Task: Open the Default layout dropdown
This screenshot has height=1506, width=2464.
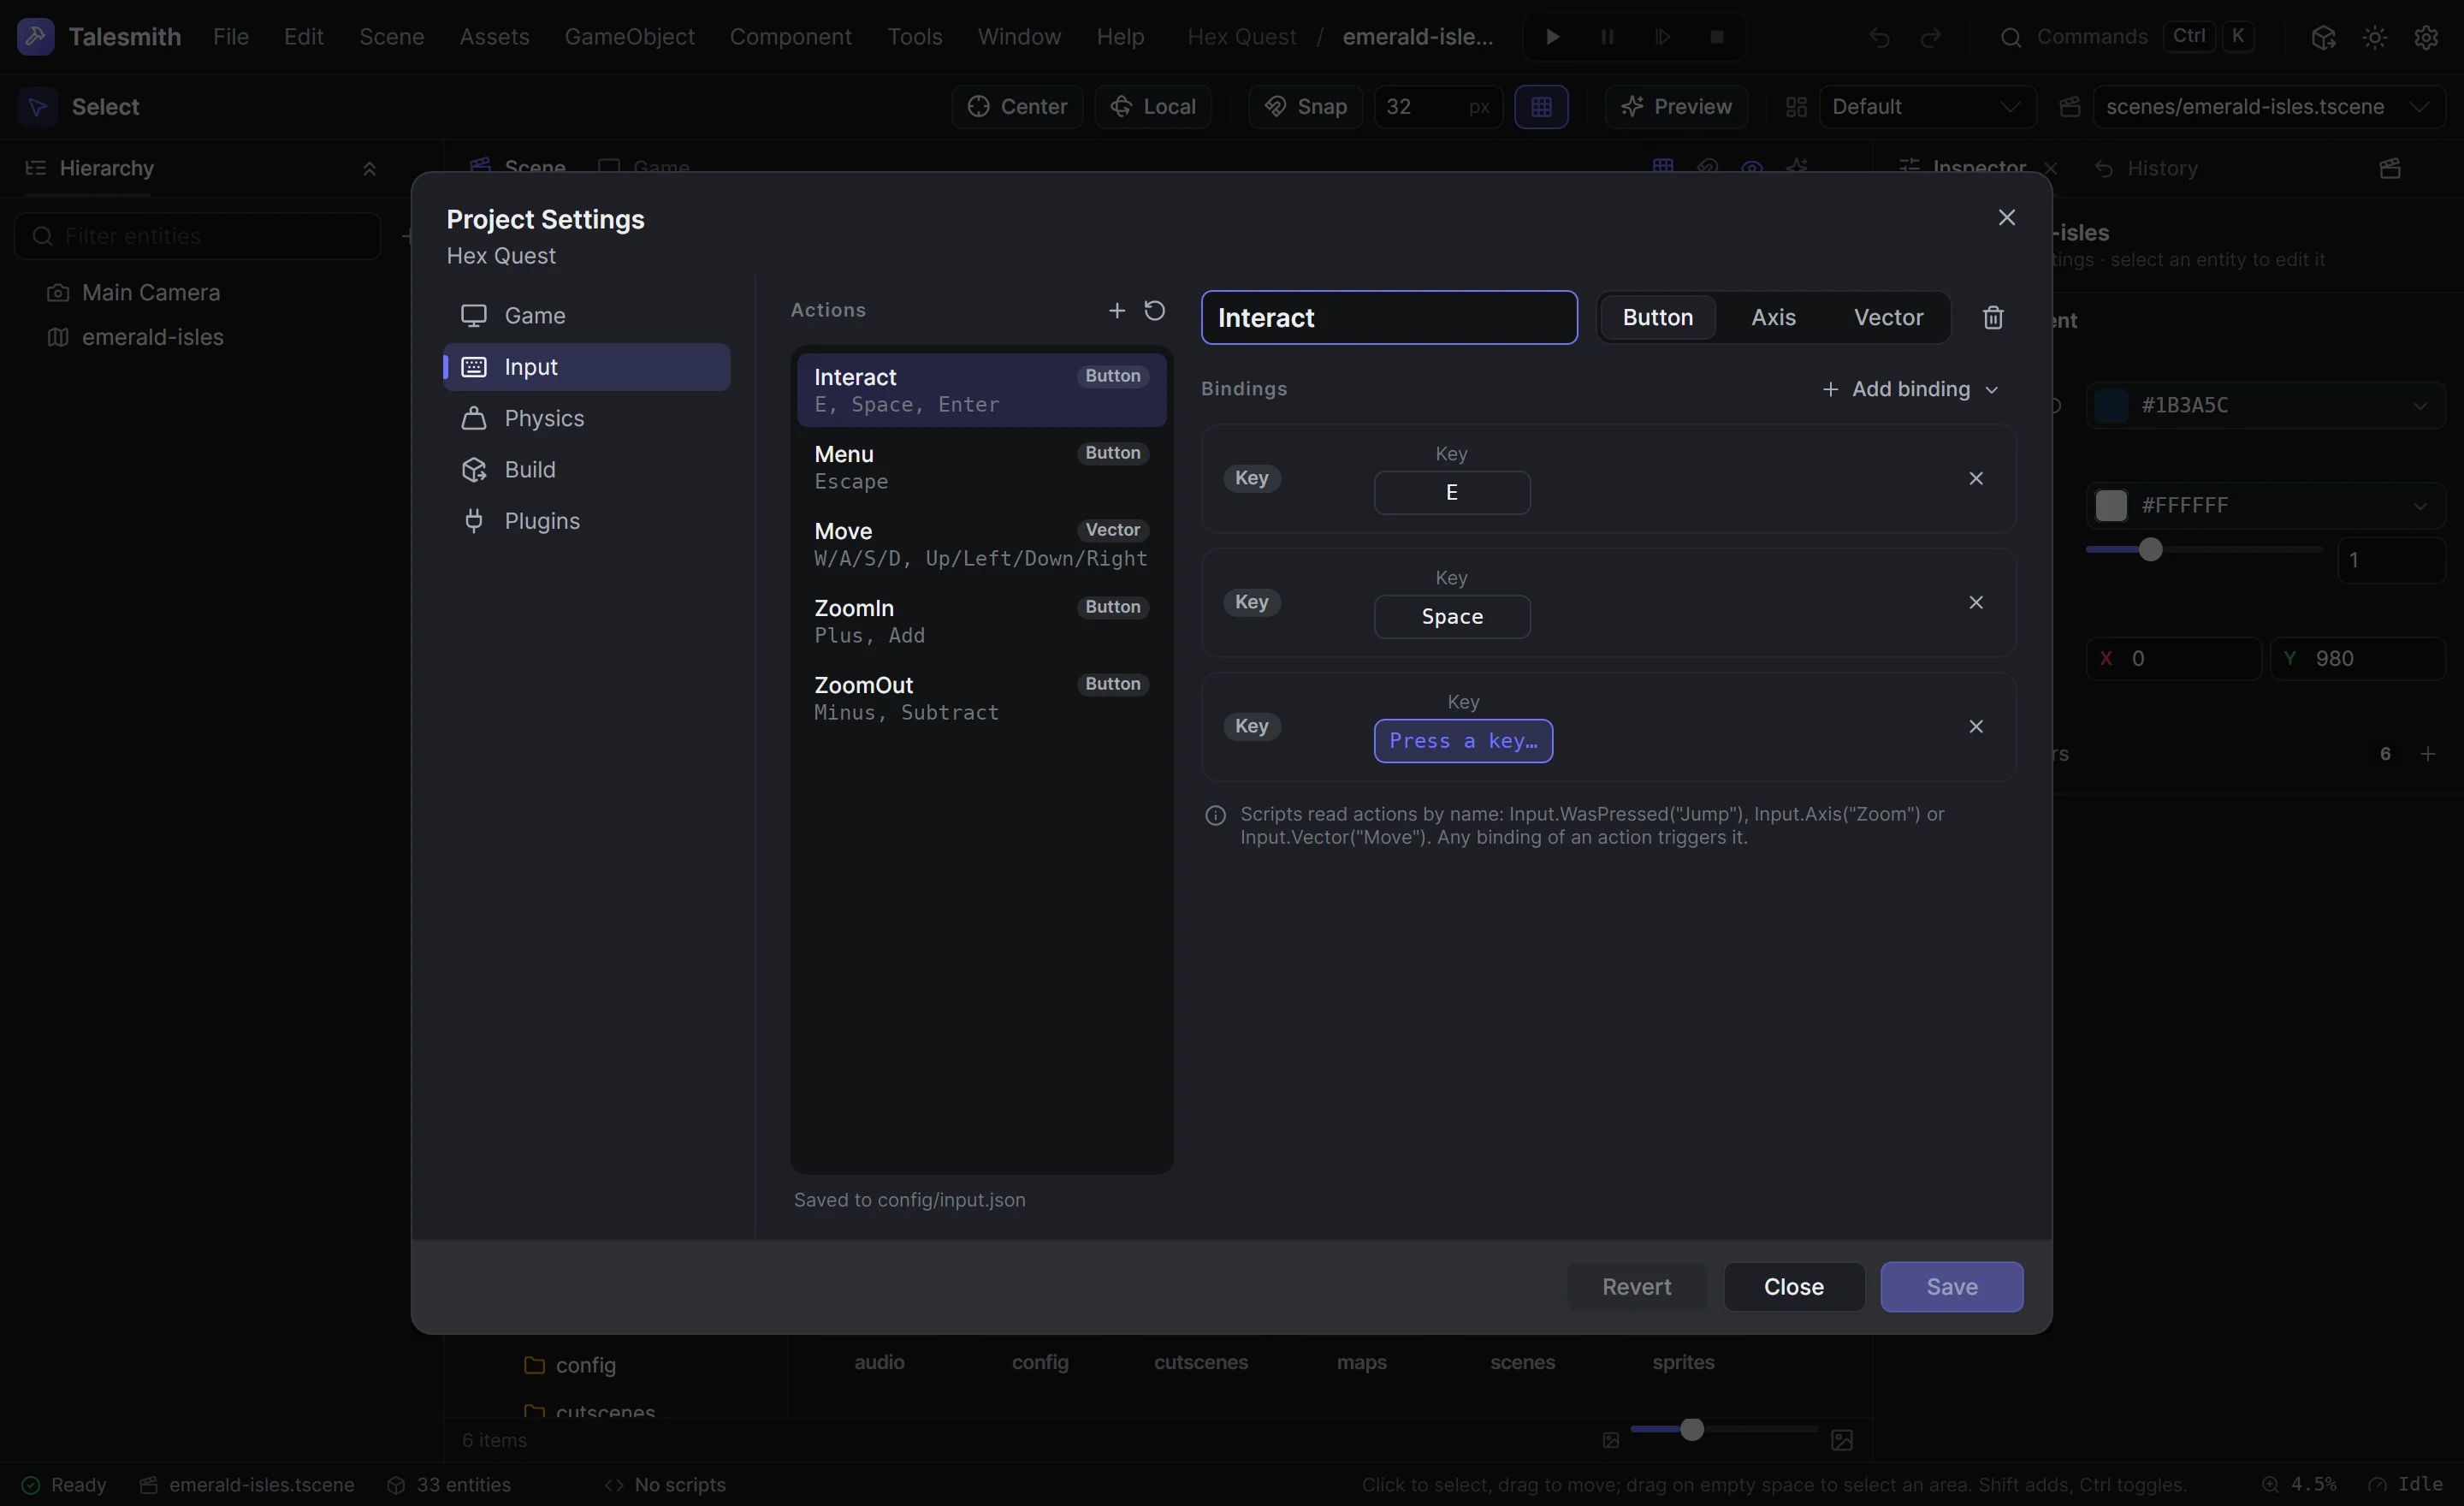Action: pos(1927,107)
